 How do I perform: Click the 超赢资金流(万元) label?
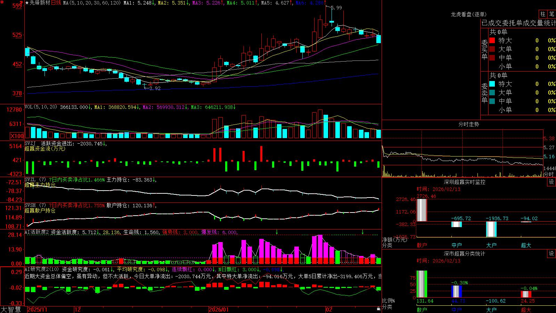pos(45,149)
